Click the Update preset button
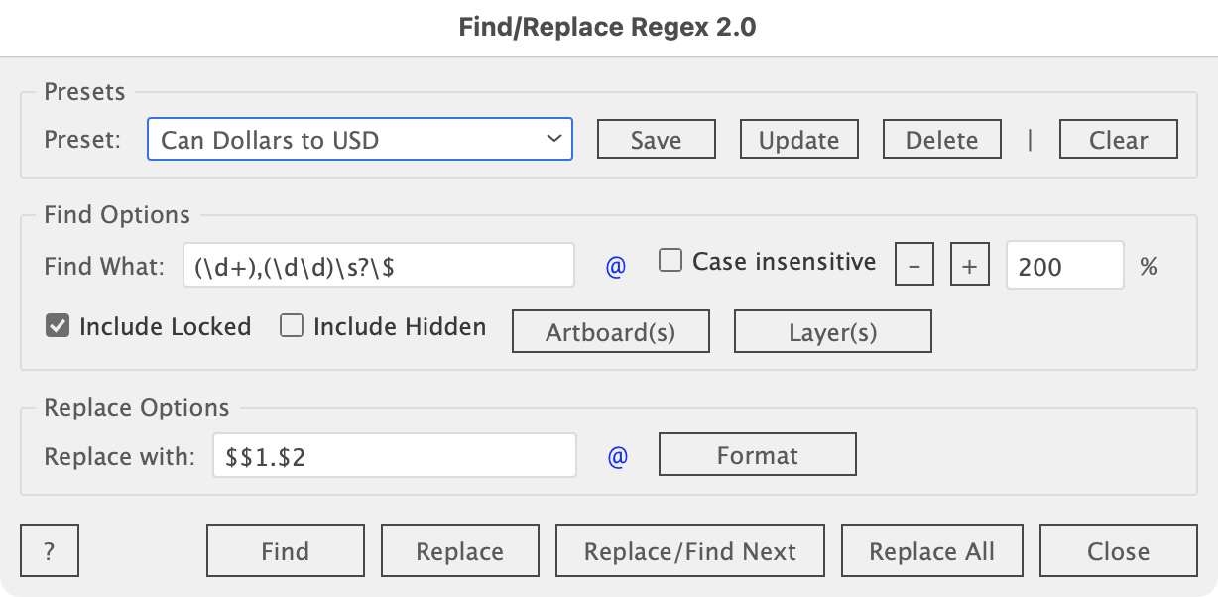Screen dimensions: 1218x597 tap(798, 140)
